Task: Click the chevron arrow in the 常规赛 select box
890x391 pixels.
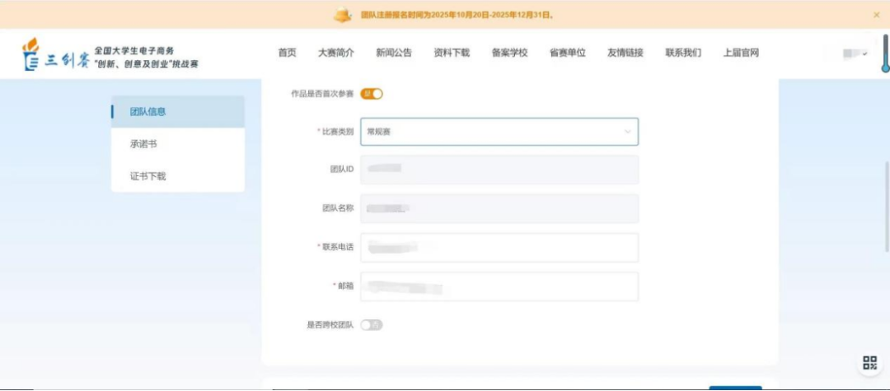Action: click(627, 132)
